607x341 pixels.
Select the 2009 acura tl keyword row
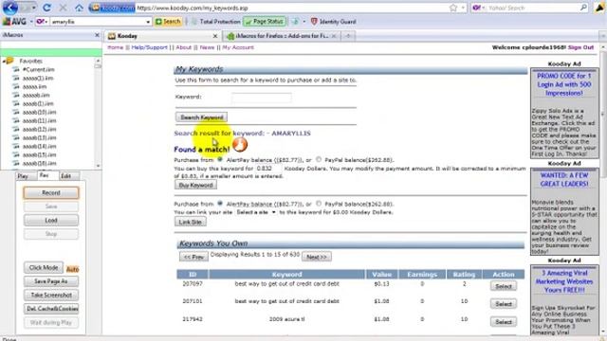click(x=504, y=322)
